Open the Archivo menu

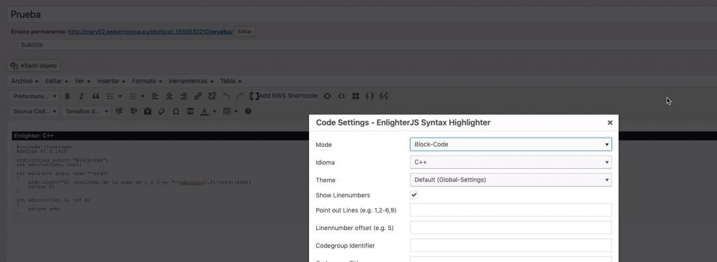point(24,81)
